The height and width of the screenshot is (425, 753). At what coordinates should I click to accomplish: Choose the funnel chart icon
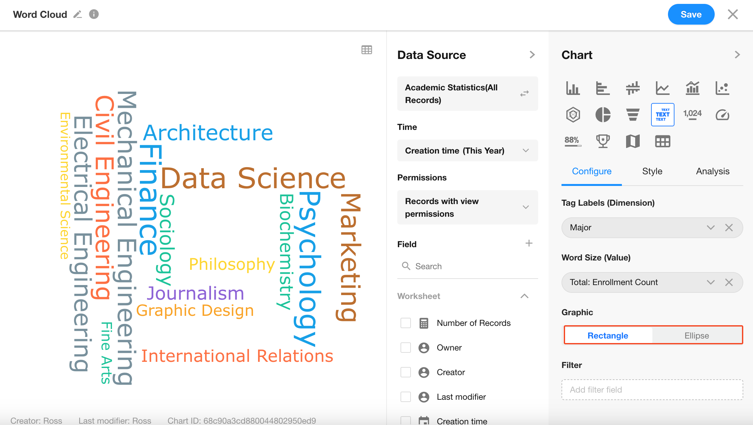pos(633,115)
